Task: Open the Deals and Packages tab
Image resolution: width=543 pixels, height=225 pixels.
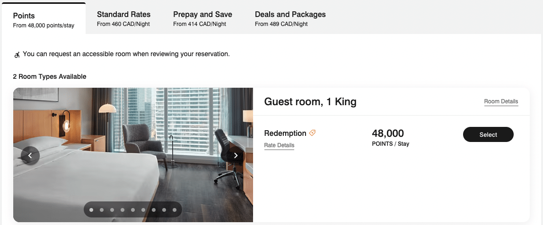Action: (290, 18)
